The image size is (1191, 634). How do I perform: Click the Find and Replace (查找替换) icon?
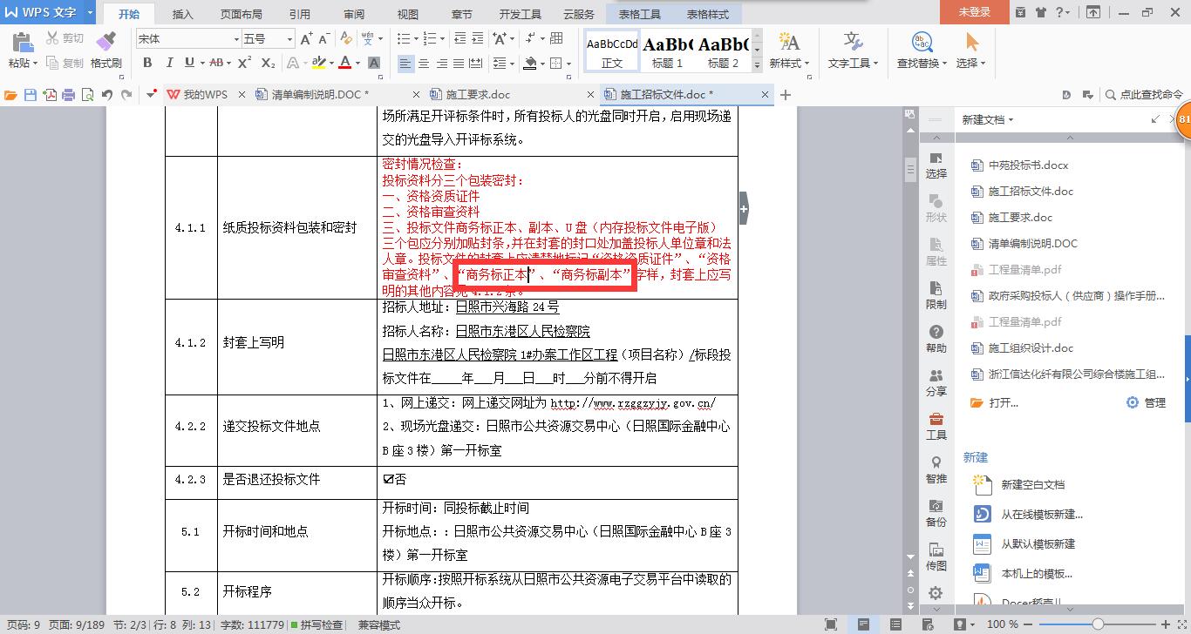coord(922,42)
